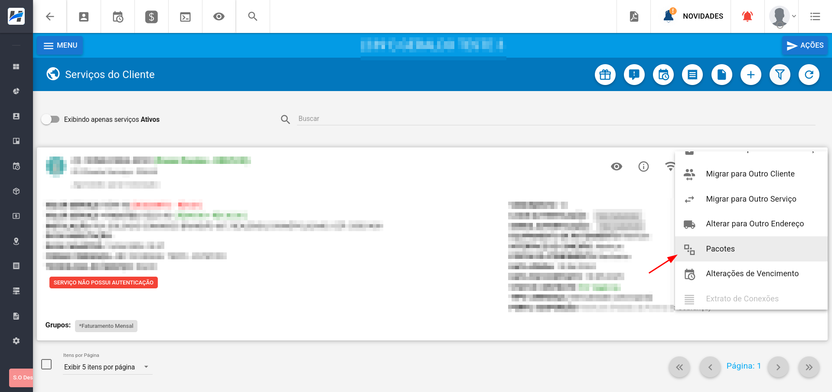Open the Exibir 5 itens por página dropdown
This screenshot has width=832, height=392.
[108, 367]
